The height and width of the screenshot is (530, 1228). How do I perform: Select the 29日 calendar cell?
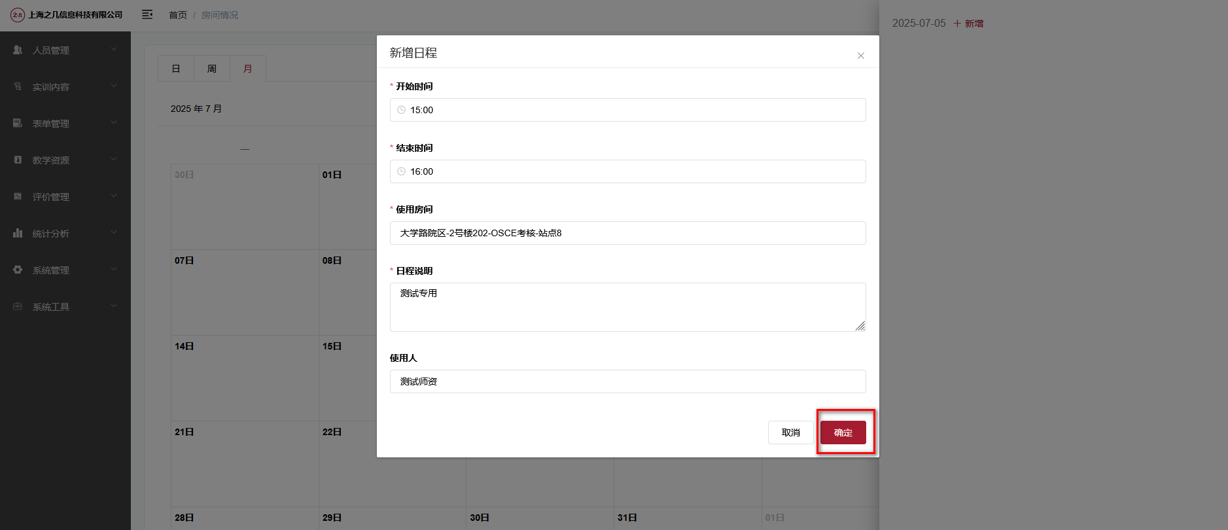click(x=393, y=518)
